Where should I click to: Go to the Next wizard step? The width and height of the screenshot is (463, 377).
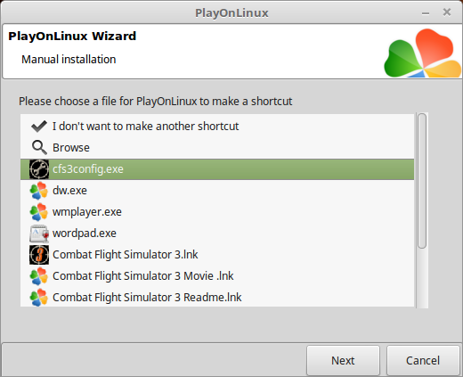343,360
